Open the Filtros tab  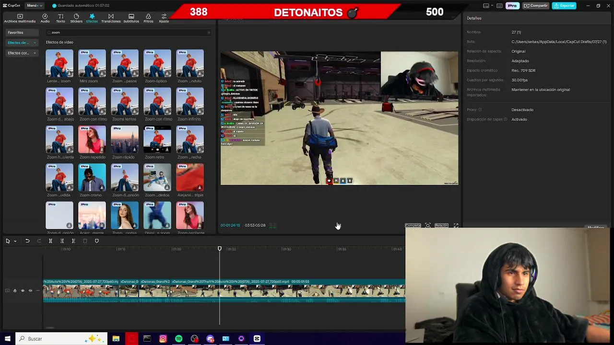pos(148,19)
